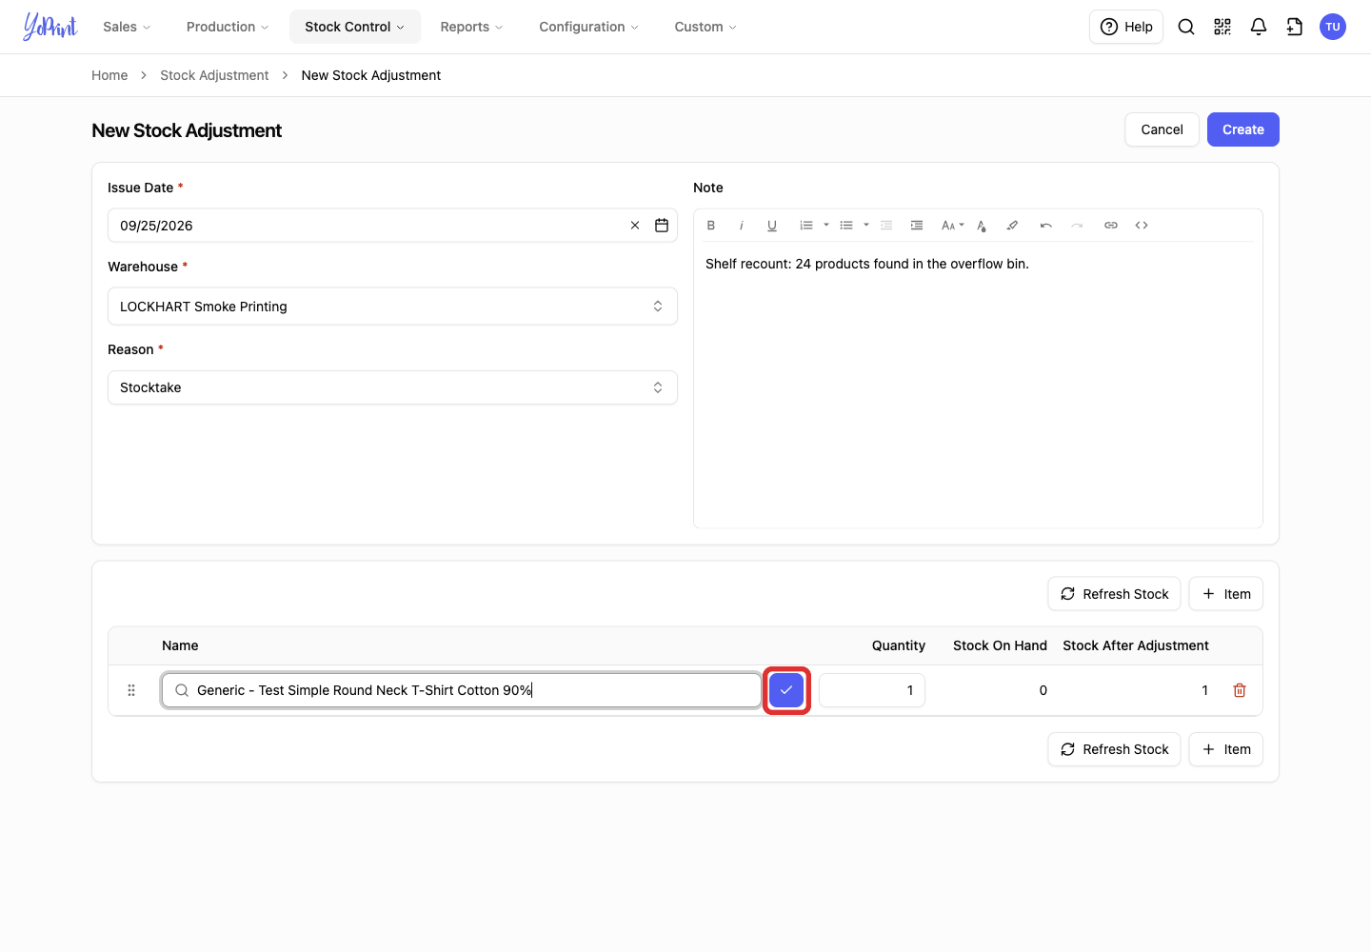Viewport: 1371px width, 952px height.
Task: Insert a link in the Note
Action: click(x=1111, y=226)
